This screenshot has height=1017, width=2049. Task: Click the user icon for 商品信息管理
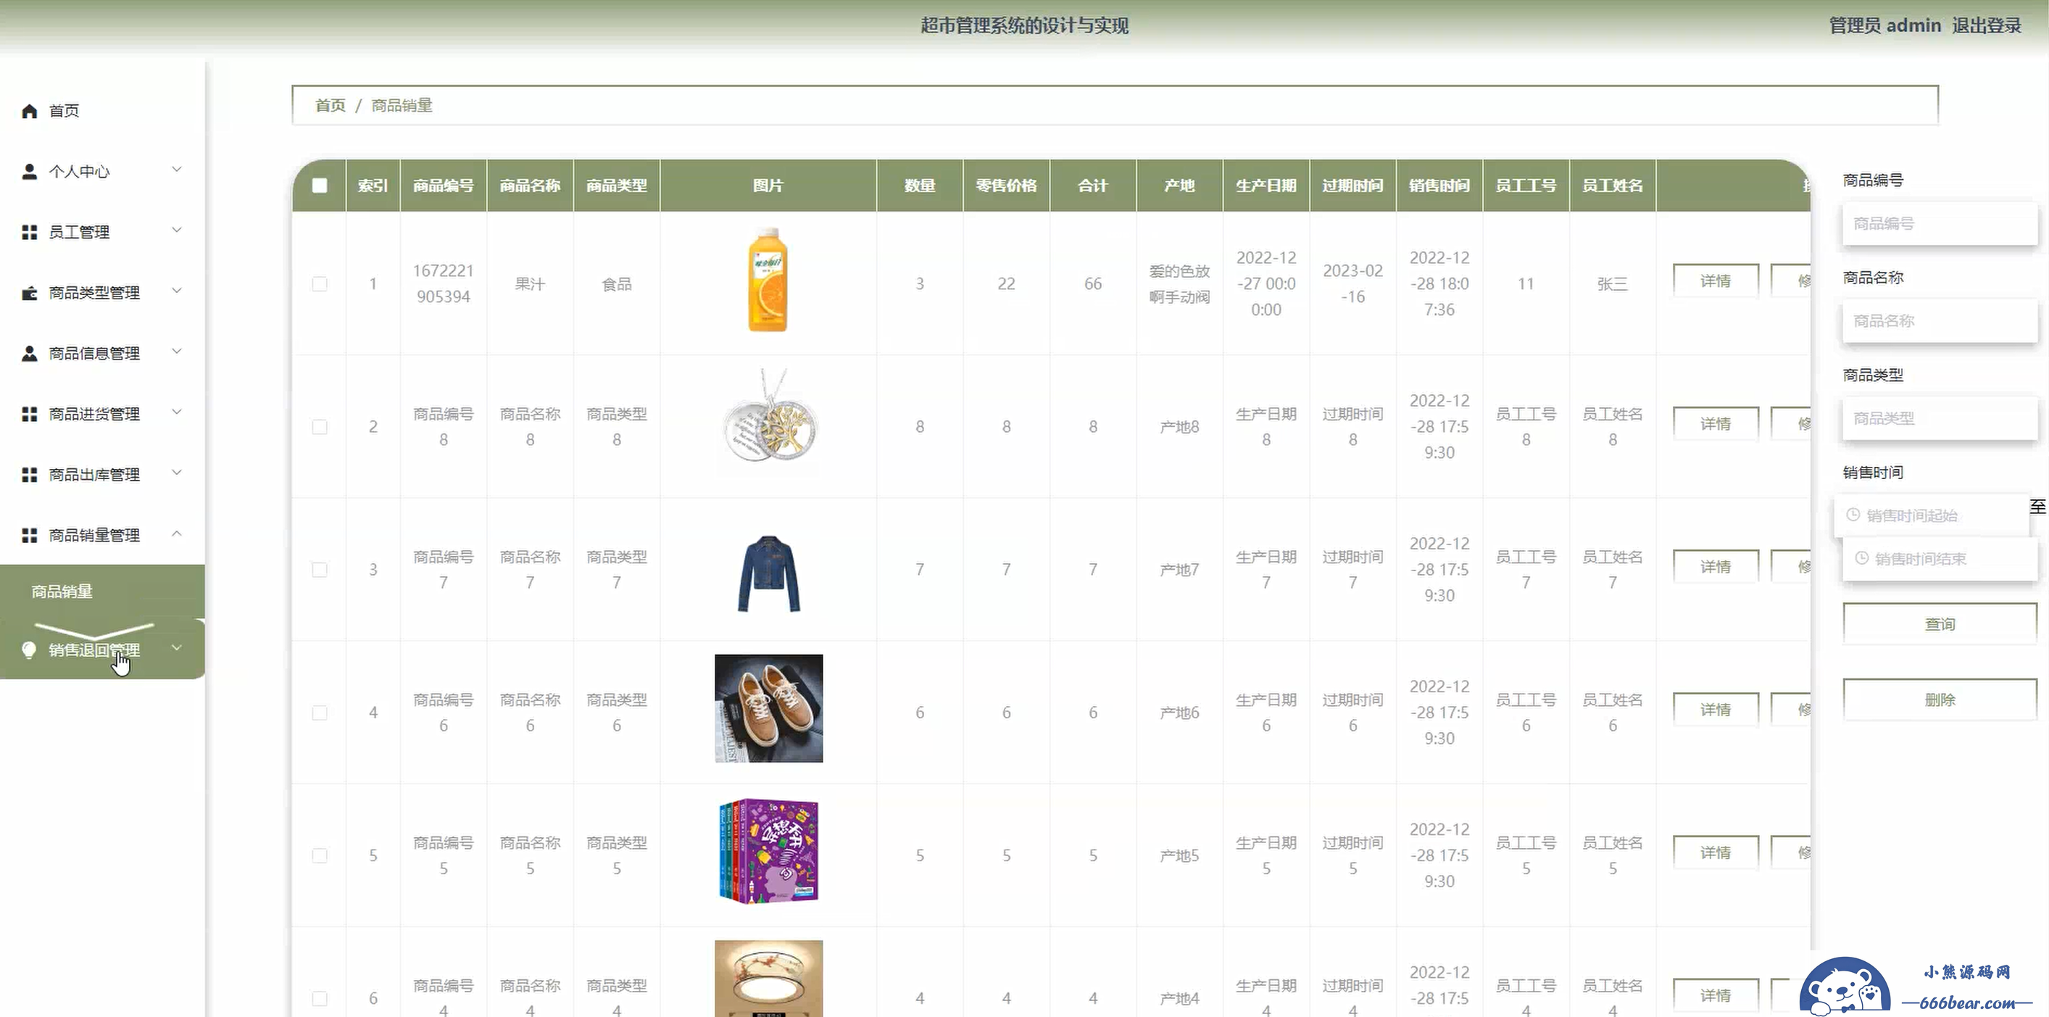click(30, 353)
